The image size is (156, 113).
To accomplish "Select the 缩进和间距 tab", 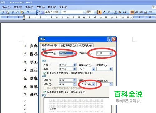I will (49, 45).
